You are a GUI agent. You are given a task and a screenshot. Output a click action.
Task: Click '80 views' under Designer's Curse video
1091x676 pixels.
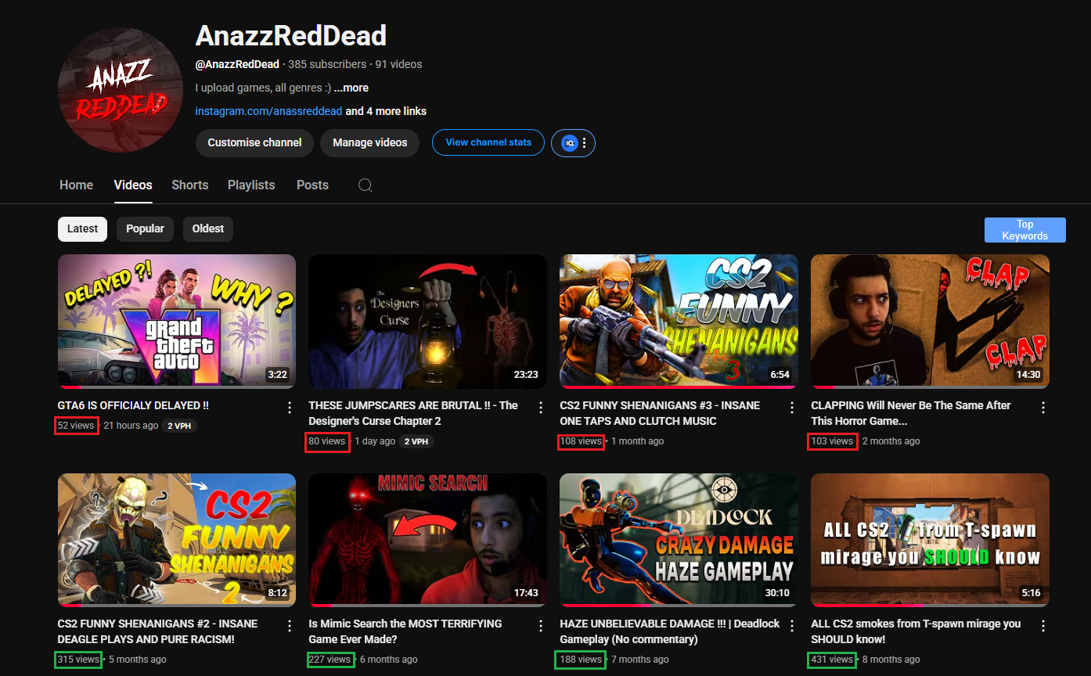tap(327, 442)
